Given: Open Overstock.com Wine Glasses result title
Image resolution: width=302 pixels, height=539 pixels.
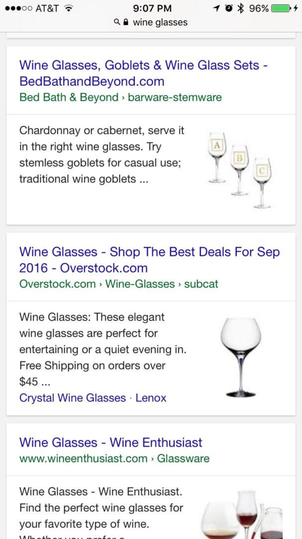Looking at the screenshot, I should click(x=149, y=260).
